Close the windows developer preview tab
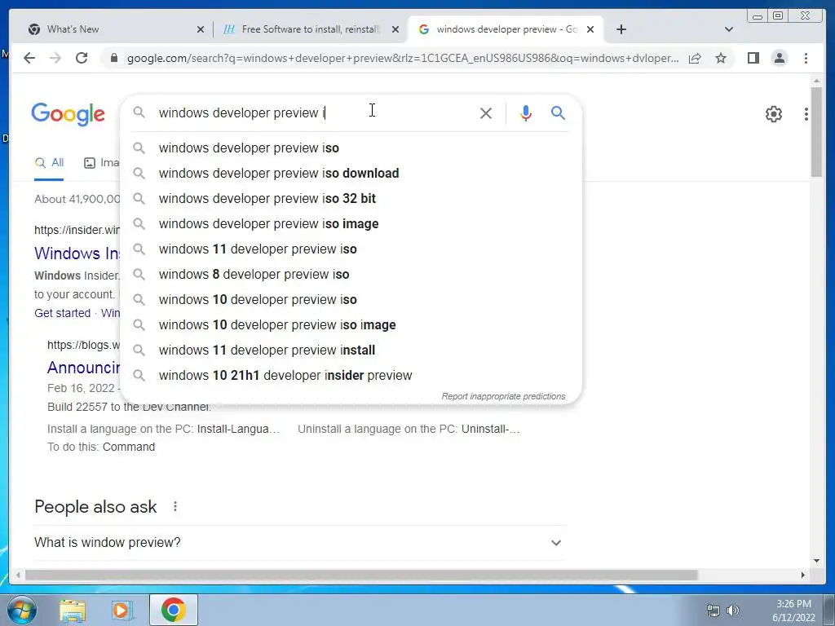The height and width of the screenshot is (626, 835). coord(590,29)
